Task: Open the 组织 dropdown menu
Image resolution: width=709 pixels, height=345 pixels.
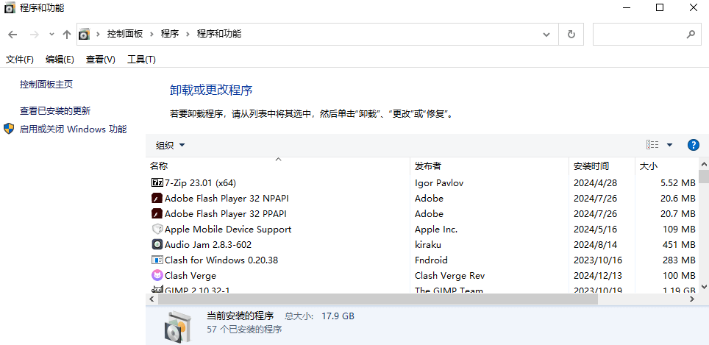Action: click(171, 145)
